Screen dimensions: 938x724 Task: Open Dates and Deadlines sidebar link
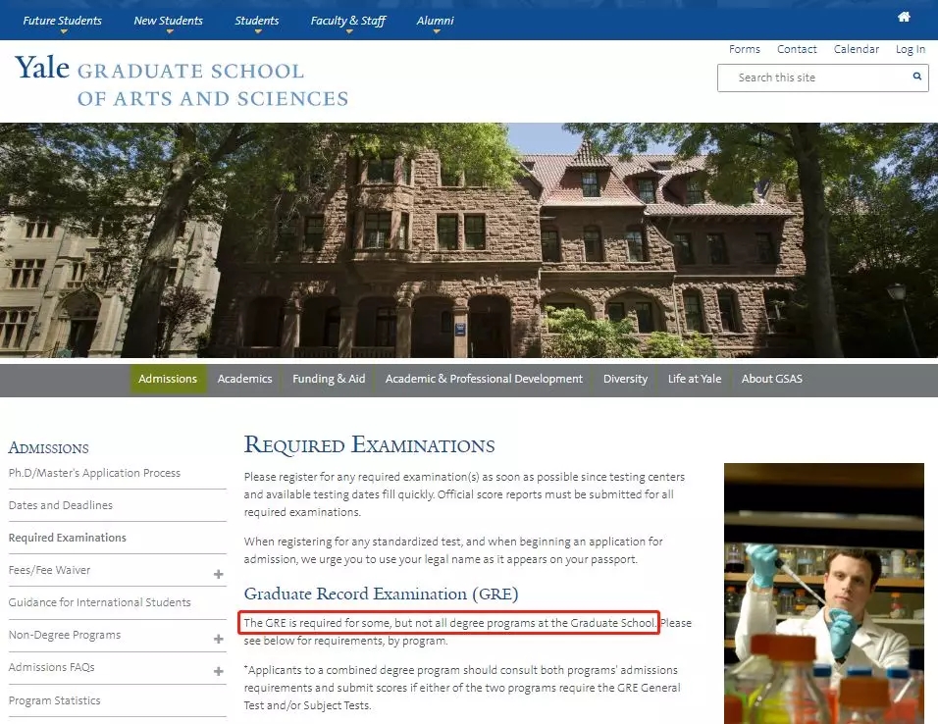(x=61, y=505)
